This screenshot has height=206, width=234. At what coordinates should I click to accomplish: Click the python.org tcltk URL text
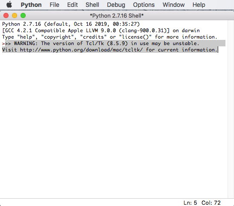[81, 50]
